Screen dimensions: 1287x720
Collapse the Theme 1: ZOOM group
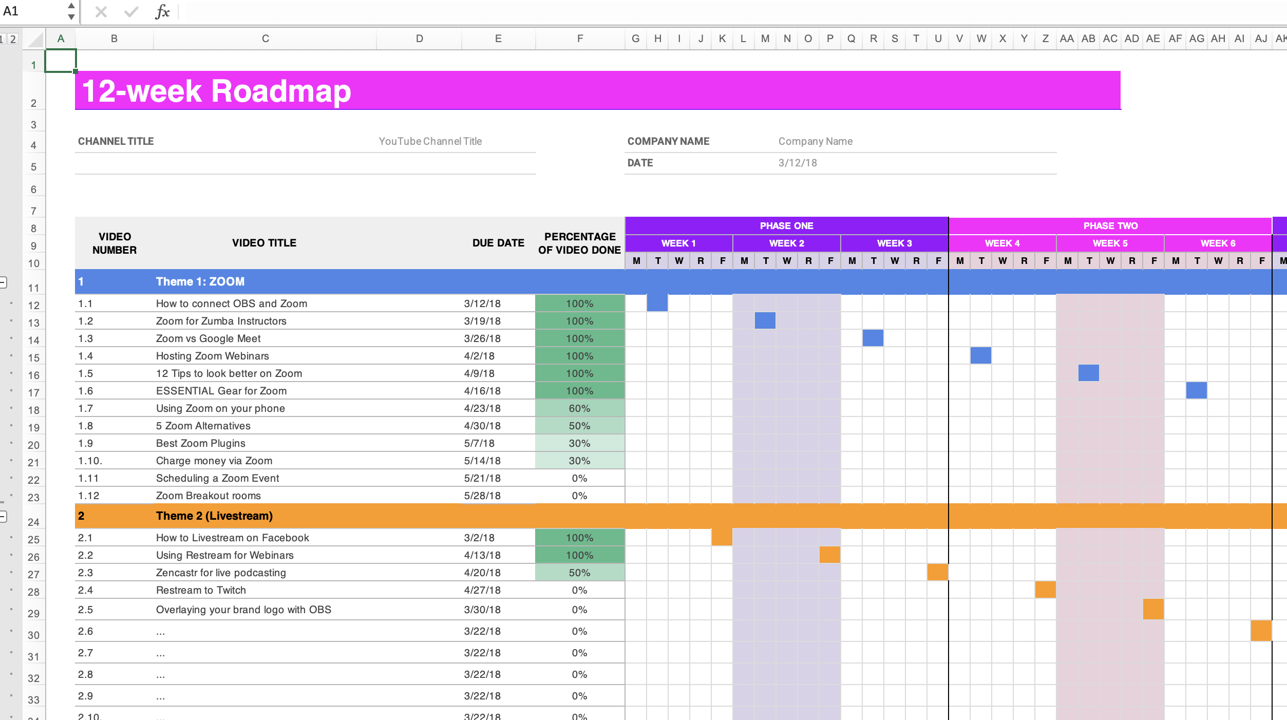click(x=3, y=282)
